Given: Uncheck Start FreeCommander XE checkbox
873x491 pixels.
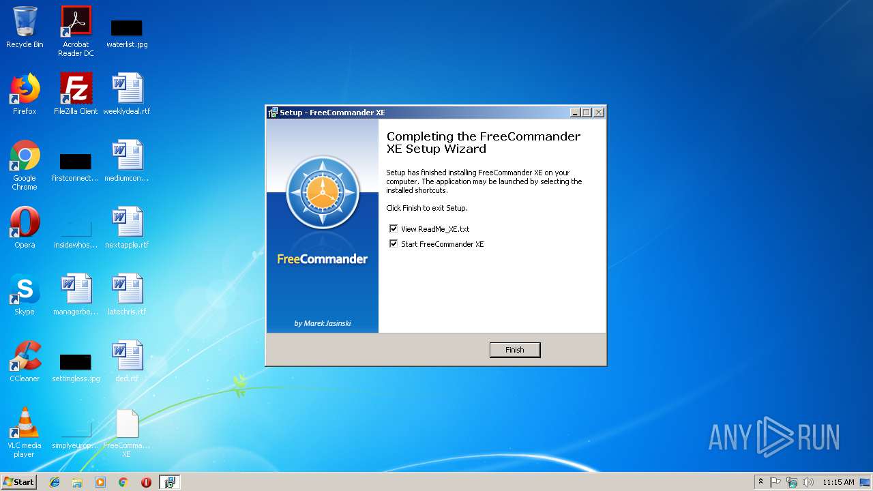Looking at the screenshot, I should (x=394, y=244).
